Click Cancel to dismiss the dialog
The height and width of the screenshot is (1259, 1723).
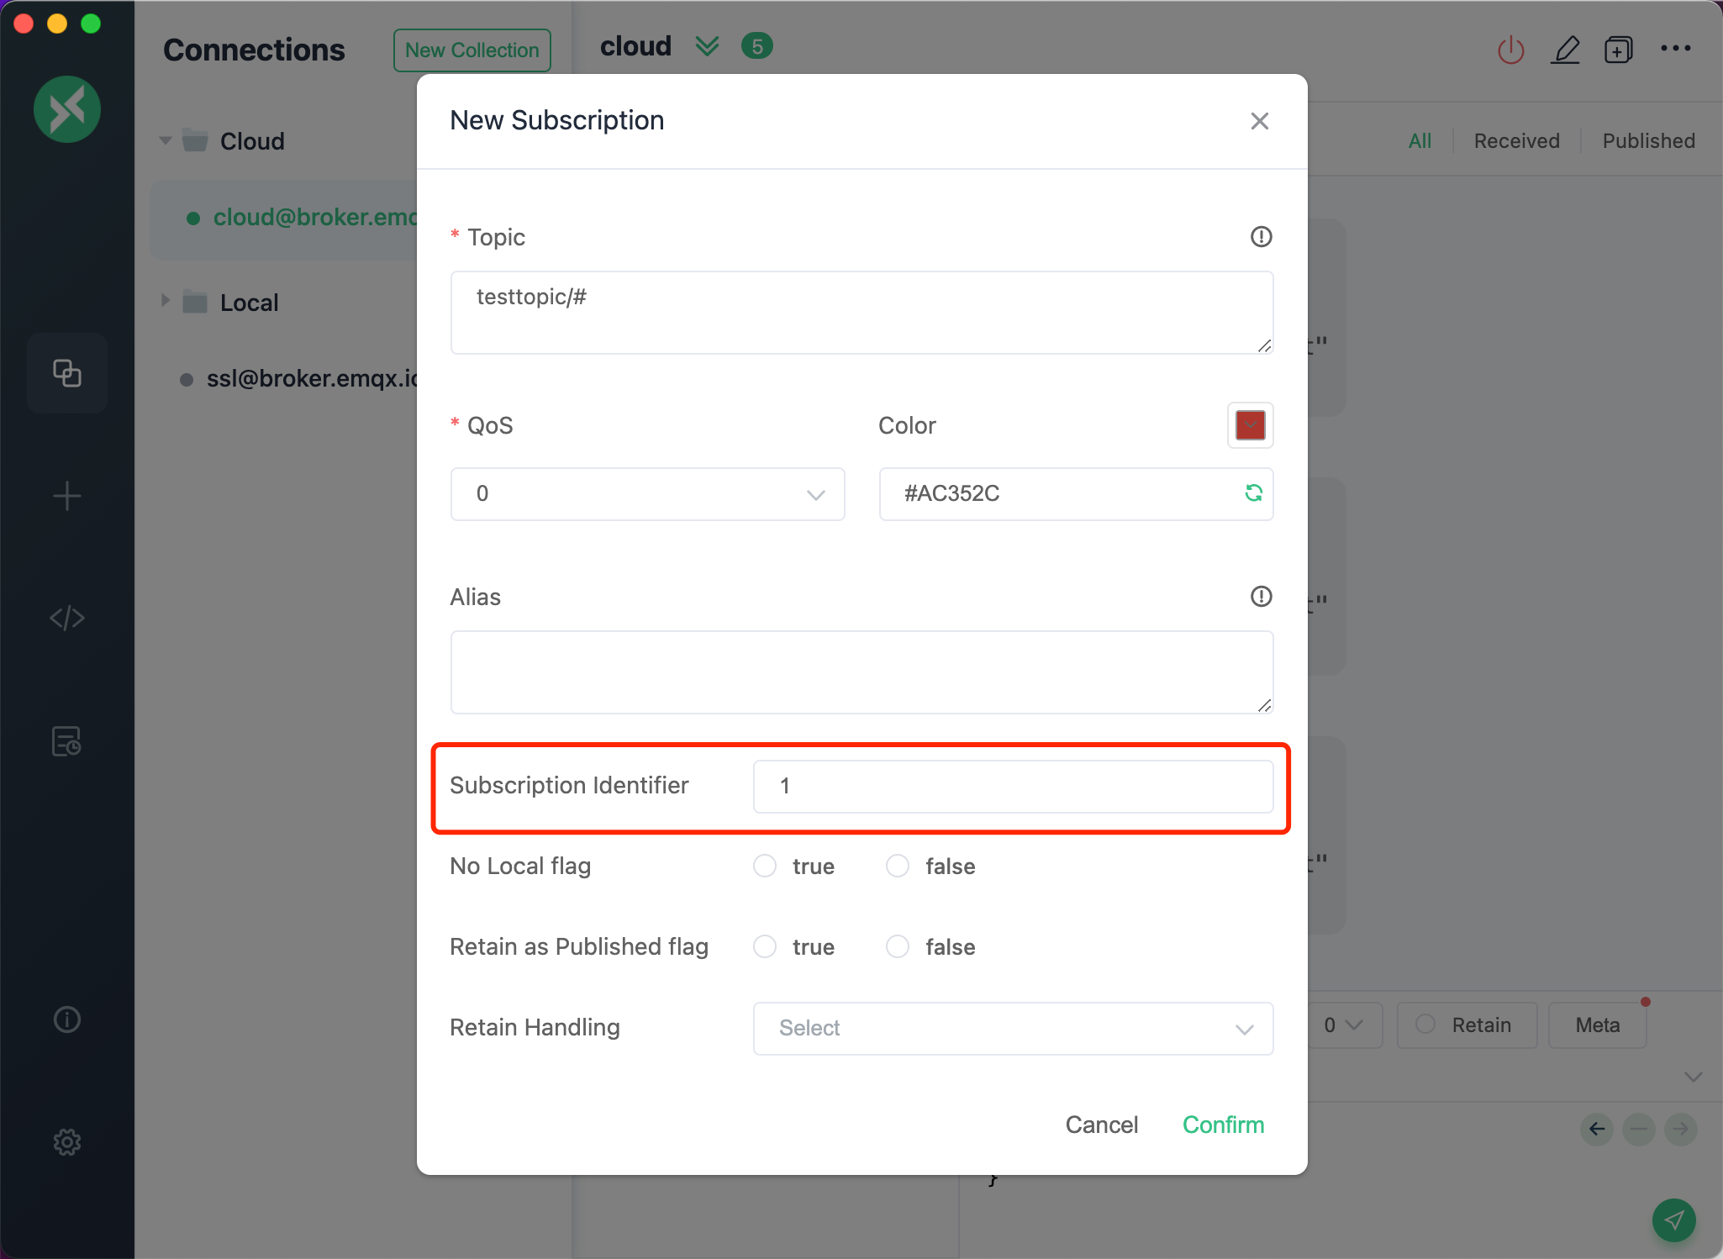point(1099,1124)
